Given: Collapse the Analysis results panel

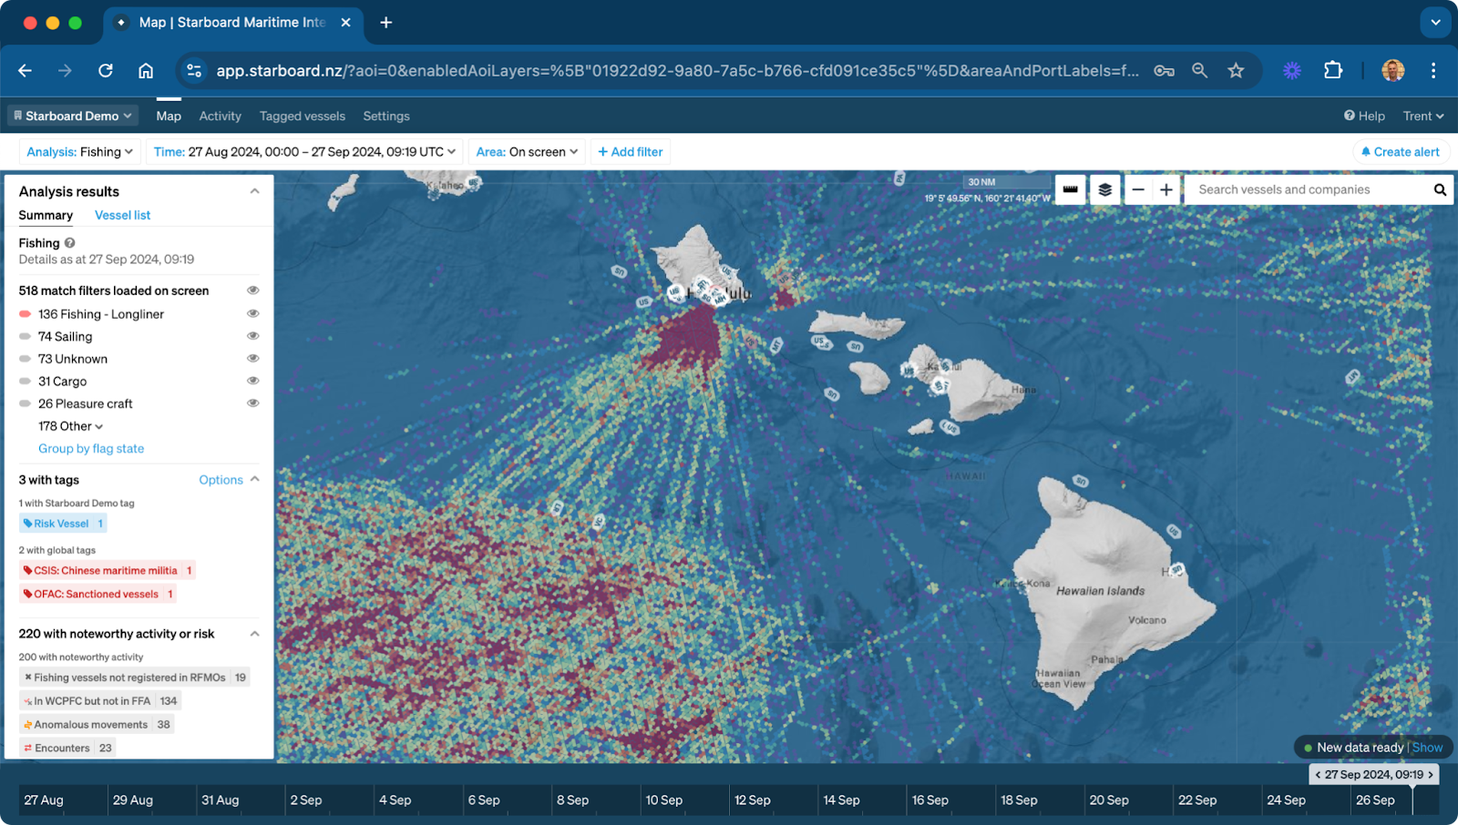Looking at the screenshot, I should pos(255,191).
